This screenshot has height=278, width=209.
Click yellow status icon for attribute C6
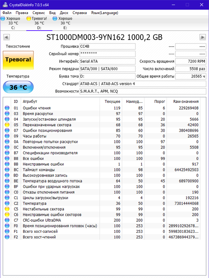pos(7,214)
